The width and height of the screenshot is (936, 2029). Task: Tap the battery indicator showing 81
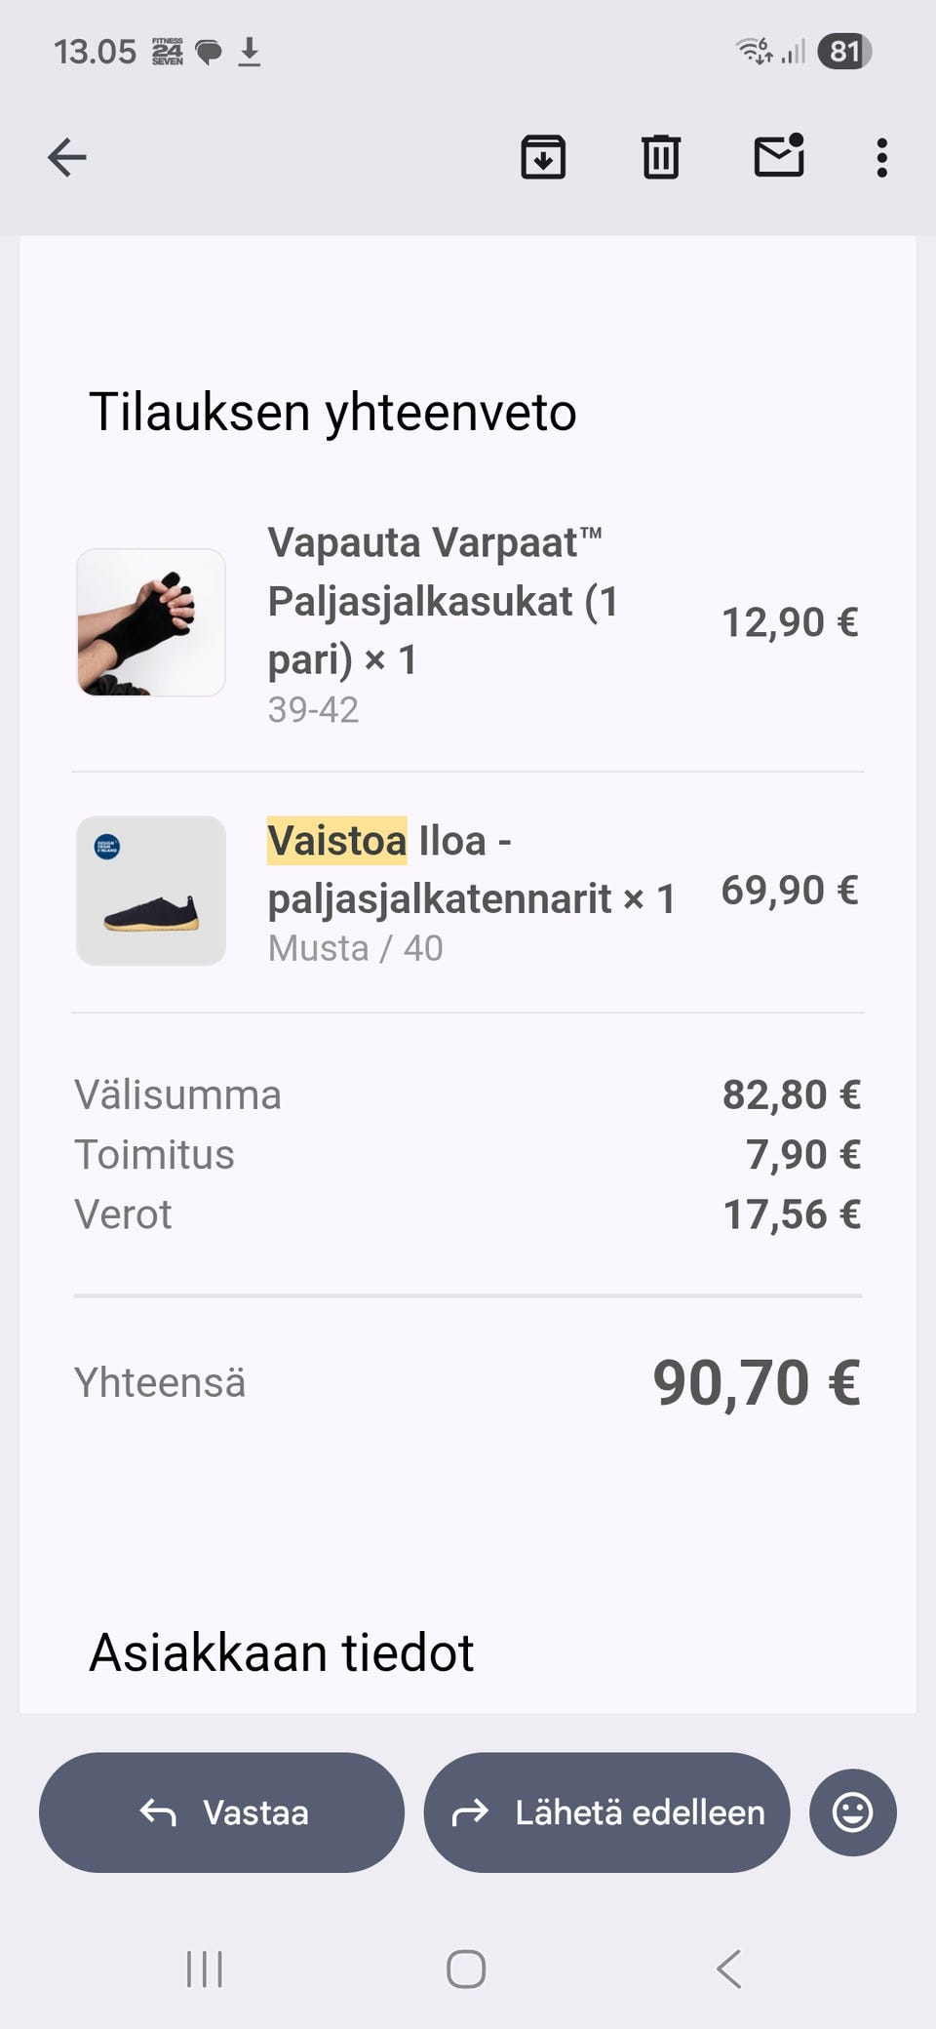click(x=844, y=51)
